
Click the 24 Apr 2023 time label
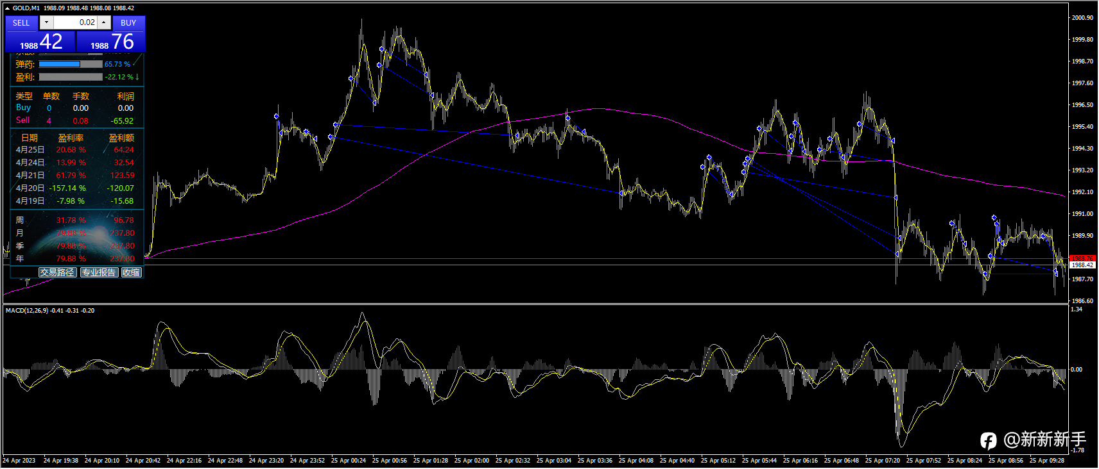click(x=19, y=461)
